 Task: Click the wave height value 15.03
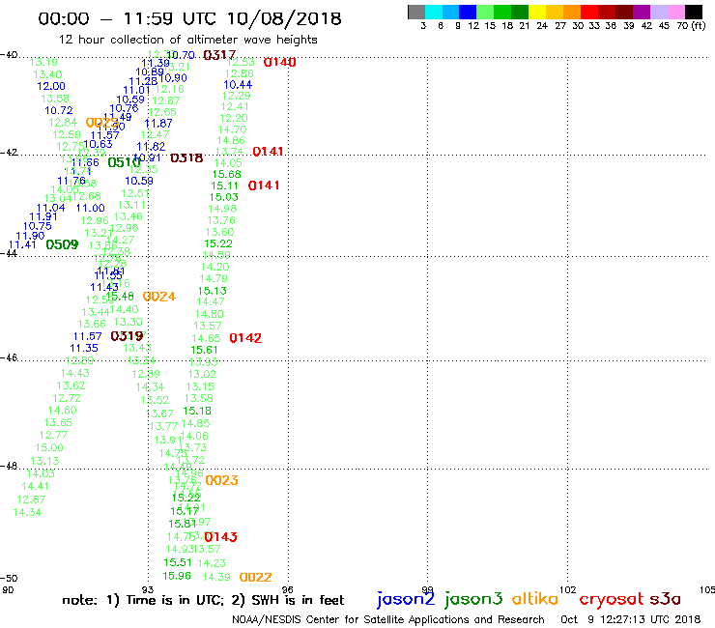point(224,197)
